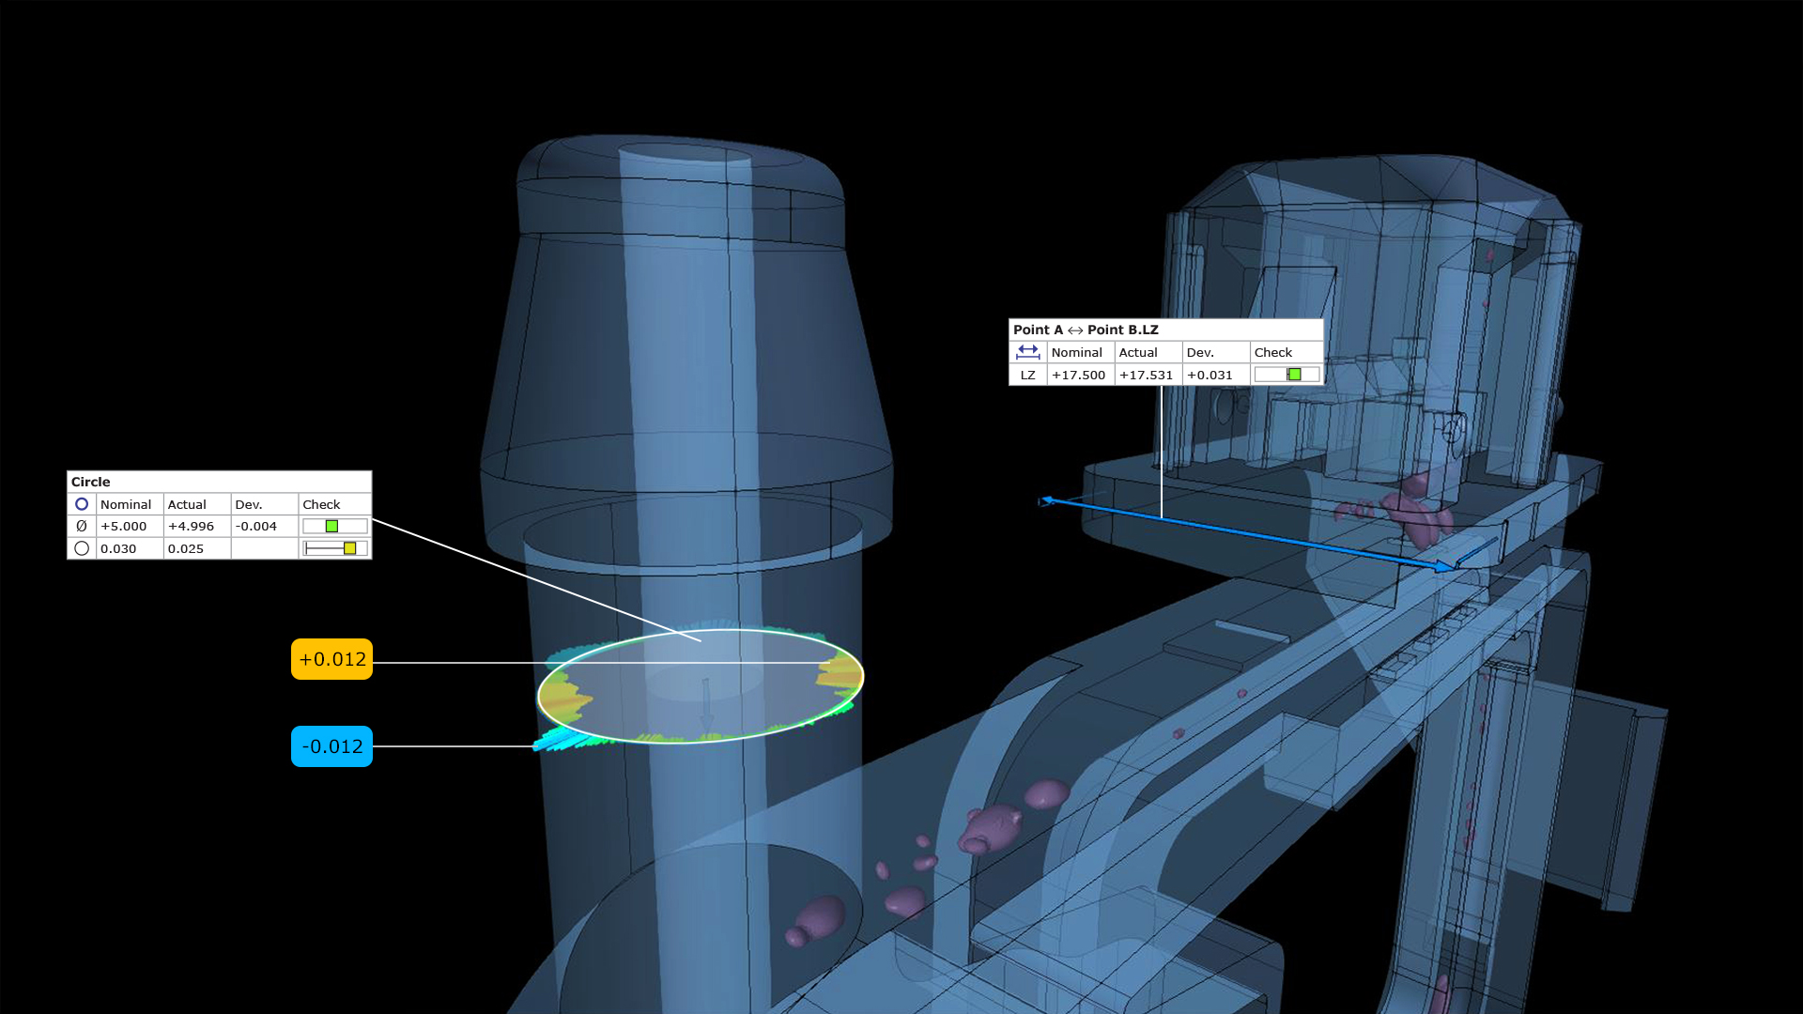This screenshot has width=1803, height=1014.
Task: Click Actual header in Point A table
Action: [1138, 352]
